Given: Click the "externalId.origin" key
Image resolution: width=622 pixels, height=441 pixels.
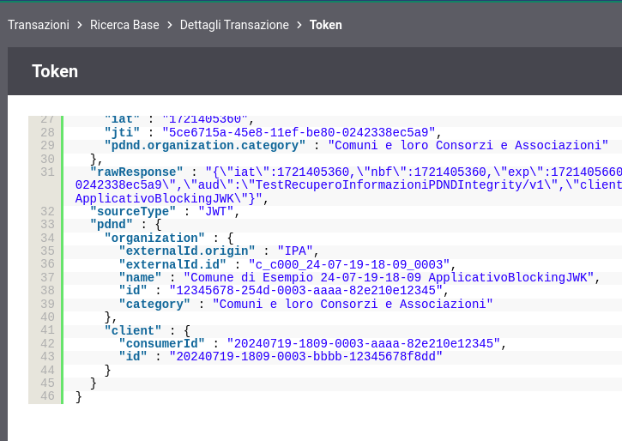Looking at the screenshot, I should click(187, 251).
